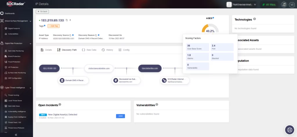Click the Discovered via Sub... node

(126, 80)
